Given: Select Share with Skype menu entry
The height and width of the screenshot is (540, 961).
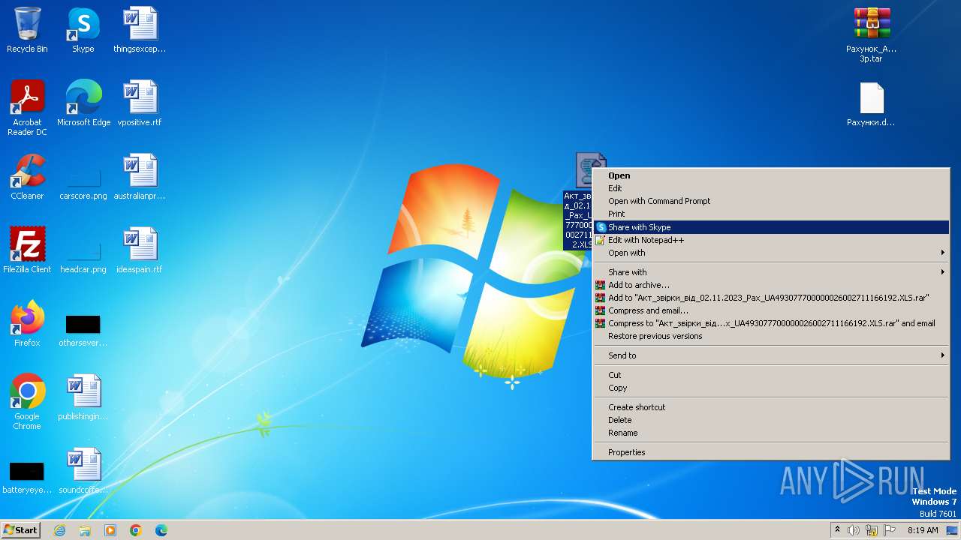Looking at the screenshot, I should 770,227.
